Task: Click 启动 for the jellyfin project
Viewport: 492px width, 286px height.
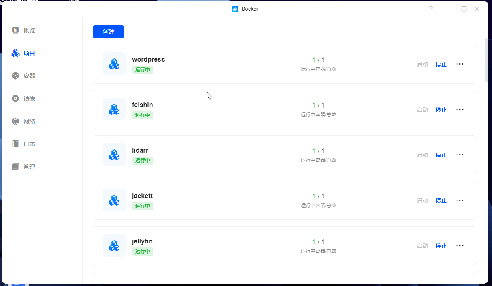Action: (x=423, y=246)
